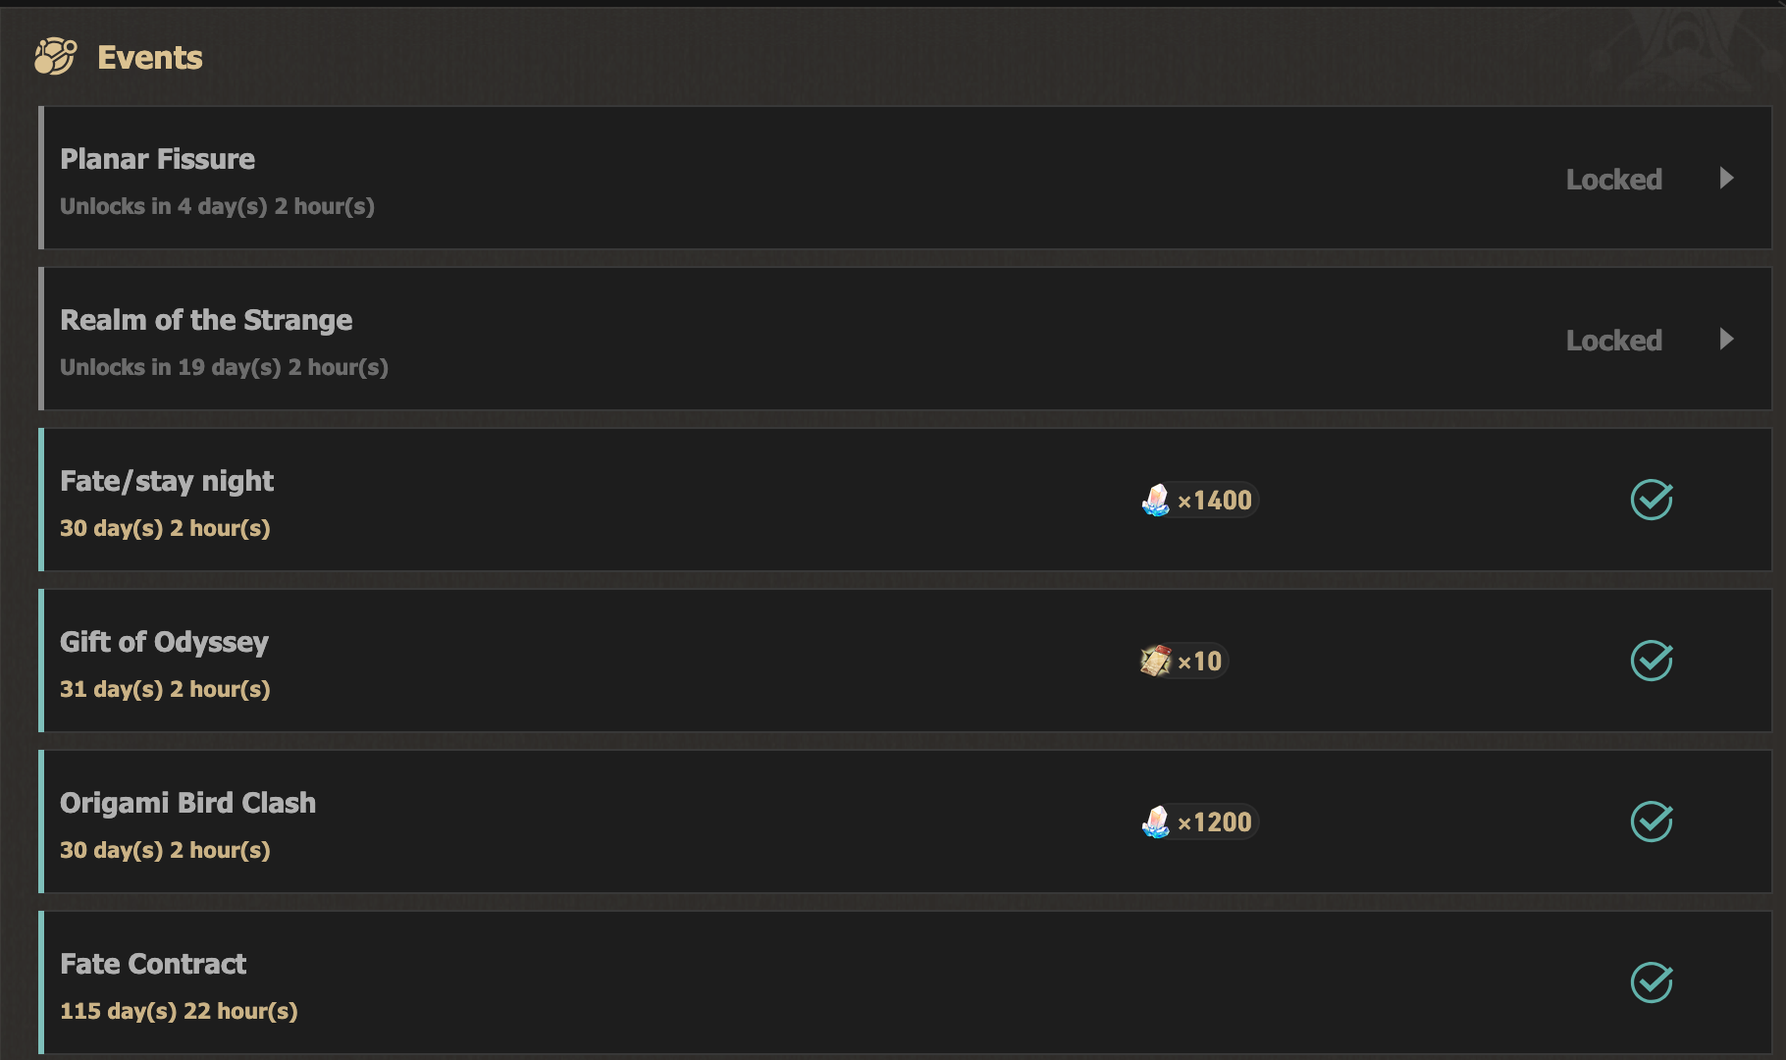Toggle the Fate Contract completion checkmark
The width and height of the screenshot is (1786, 1060).
(x=1652, y=982)
